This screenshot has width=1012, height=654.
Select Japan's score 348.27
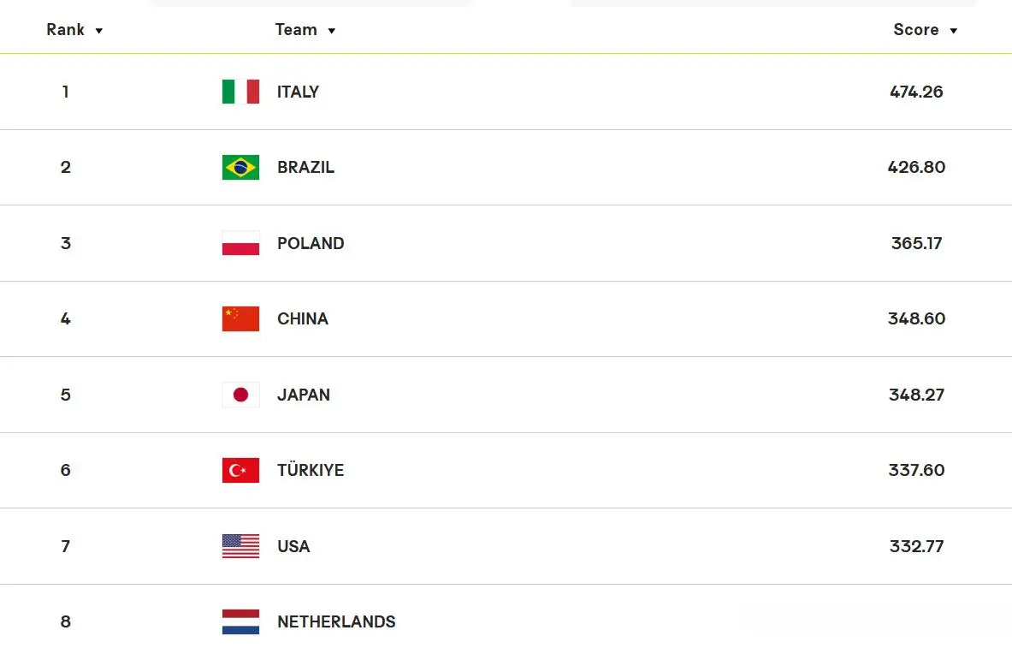(916, 395)
